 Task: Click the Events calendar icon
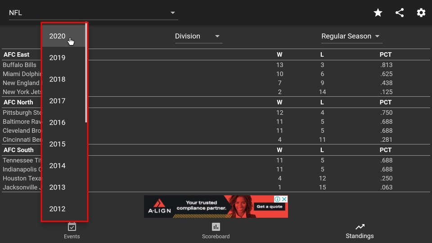tap(72, 227)
